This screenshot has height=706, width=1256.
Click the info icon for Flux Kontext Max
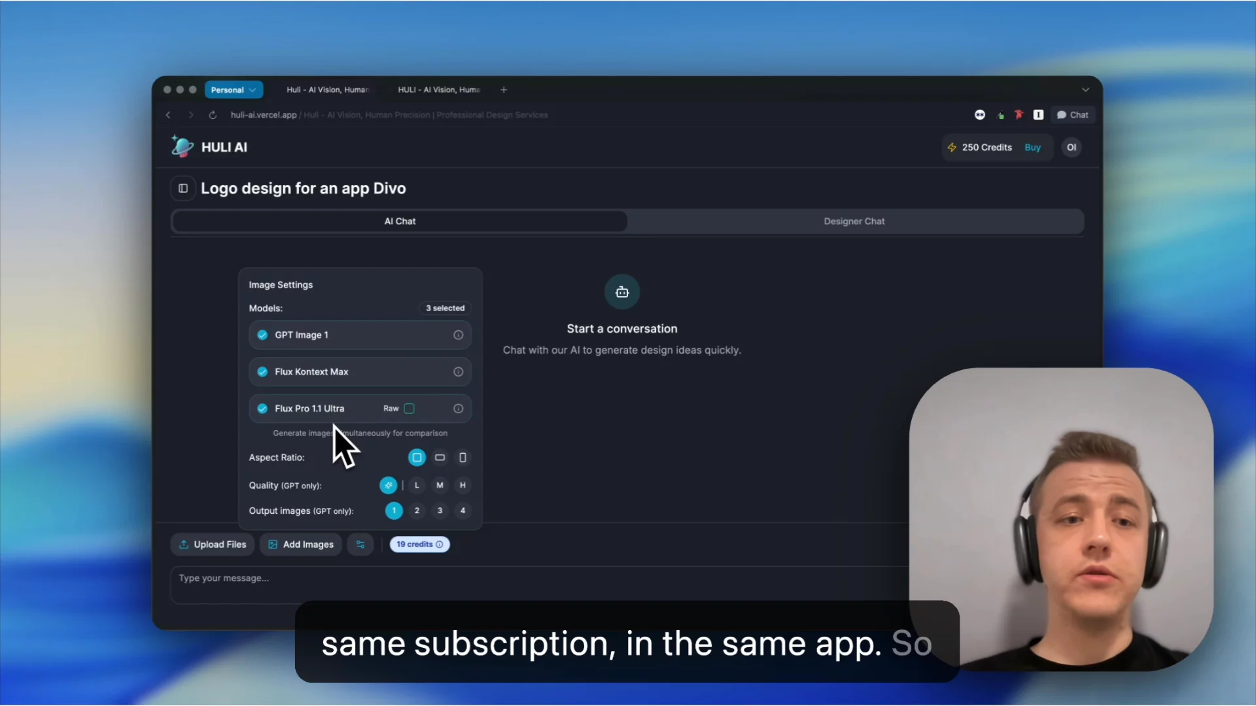tap(458, 372)
